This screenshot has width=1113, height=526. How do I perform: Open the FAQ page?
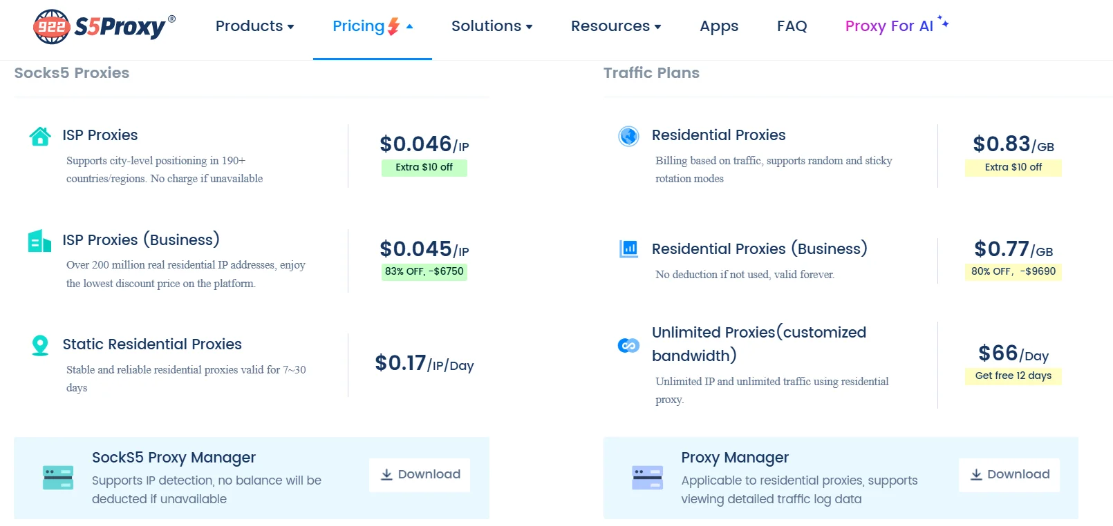(792, 26)
